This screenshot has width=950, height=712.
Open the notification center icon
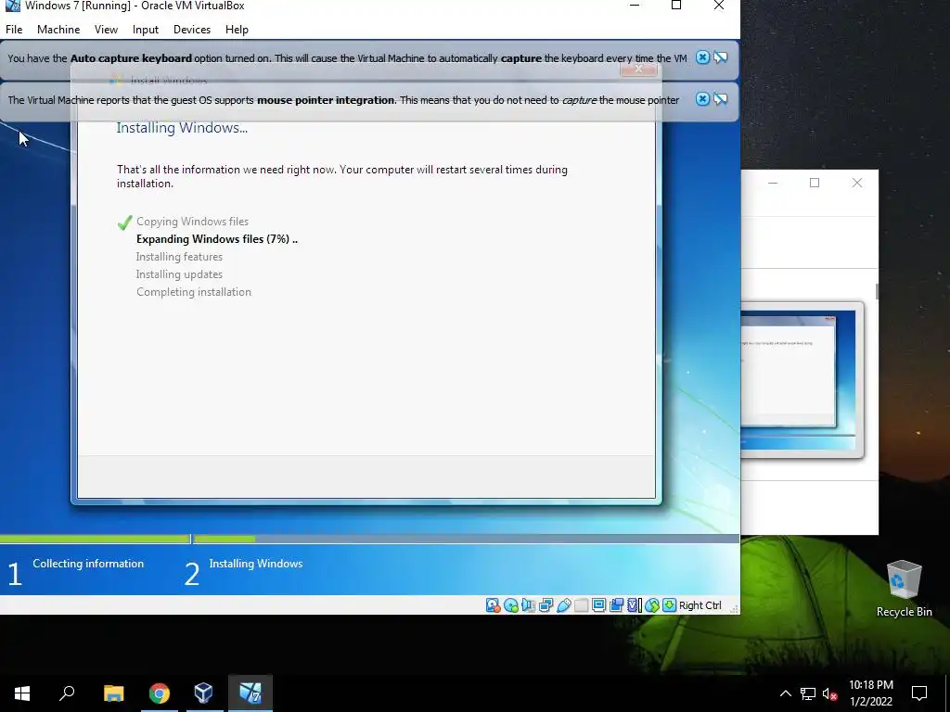coord(919,693)
